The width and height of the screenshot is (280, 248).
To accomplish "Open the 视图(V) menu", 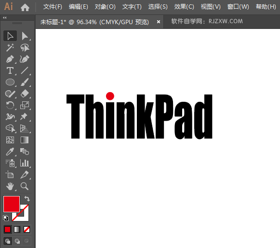I will 211,7.
